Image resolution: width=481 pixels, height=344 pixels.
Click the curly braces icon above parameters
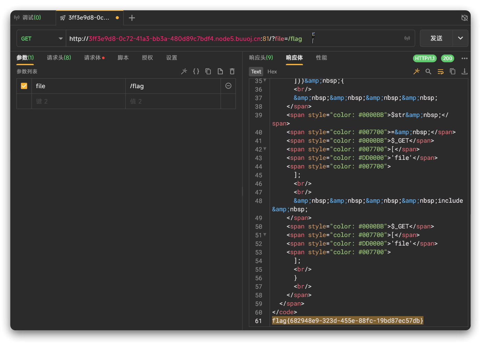(x=196, y=71)
